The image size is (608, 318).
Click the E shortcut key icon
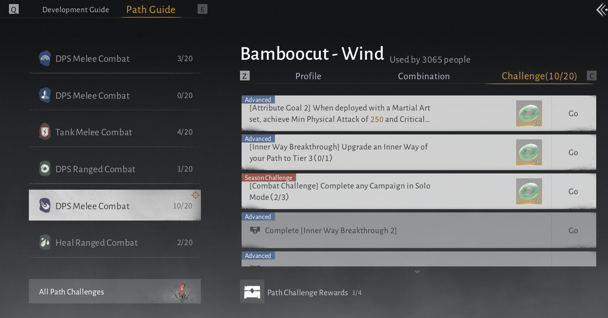pos(202,10)
